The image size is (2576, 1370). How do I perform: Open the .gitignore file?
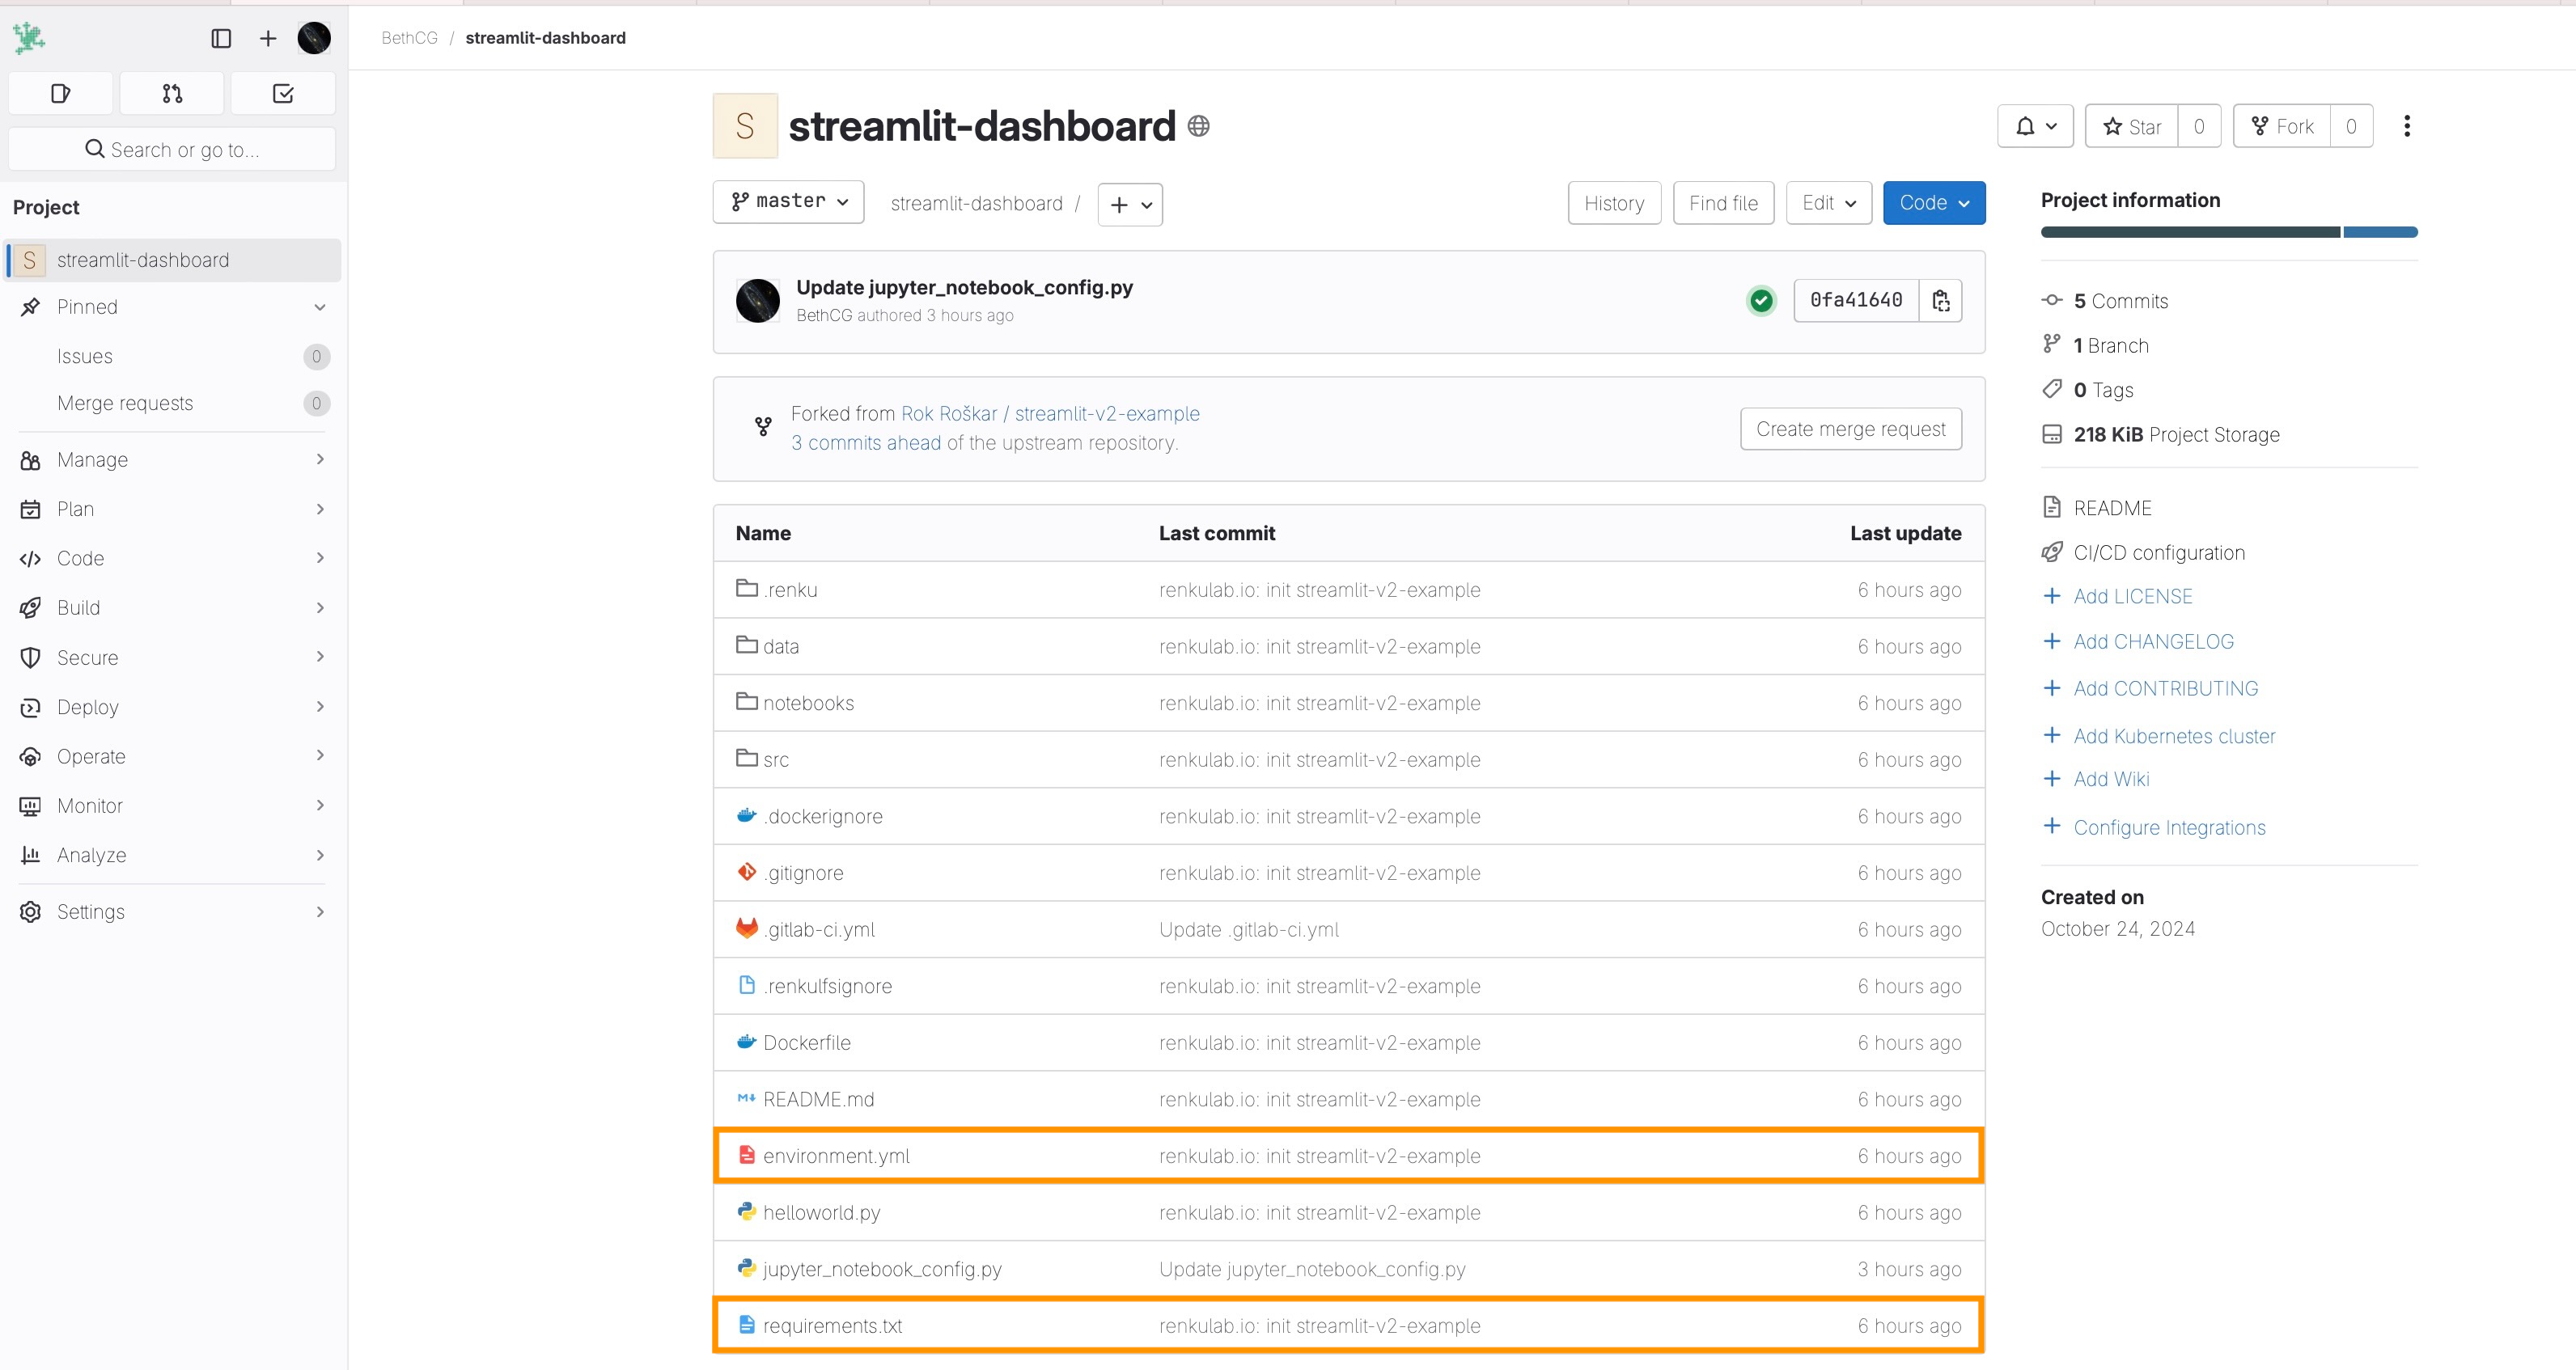[803, 873]
